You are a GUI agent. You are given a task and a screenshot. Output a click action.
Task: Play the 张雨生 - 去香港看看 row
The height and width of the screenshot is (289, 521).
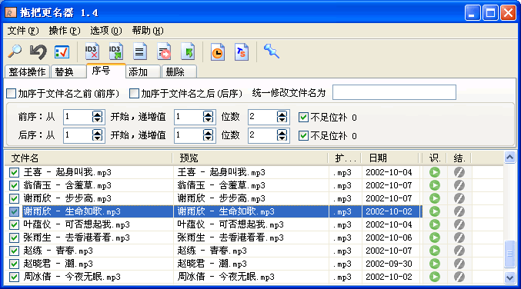(x=435, y=238)
